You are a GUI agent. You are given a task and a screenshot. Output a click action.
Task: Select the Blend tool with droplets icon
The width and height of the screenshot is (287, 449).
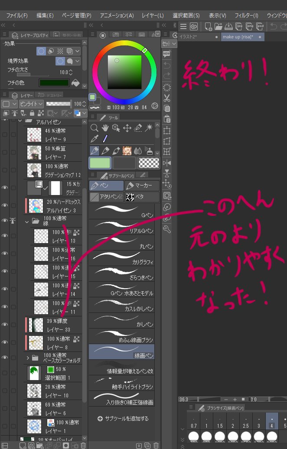138,151
